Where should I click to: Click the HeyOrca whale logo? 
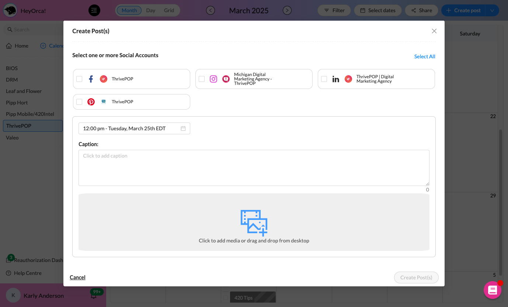[10, 10]
